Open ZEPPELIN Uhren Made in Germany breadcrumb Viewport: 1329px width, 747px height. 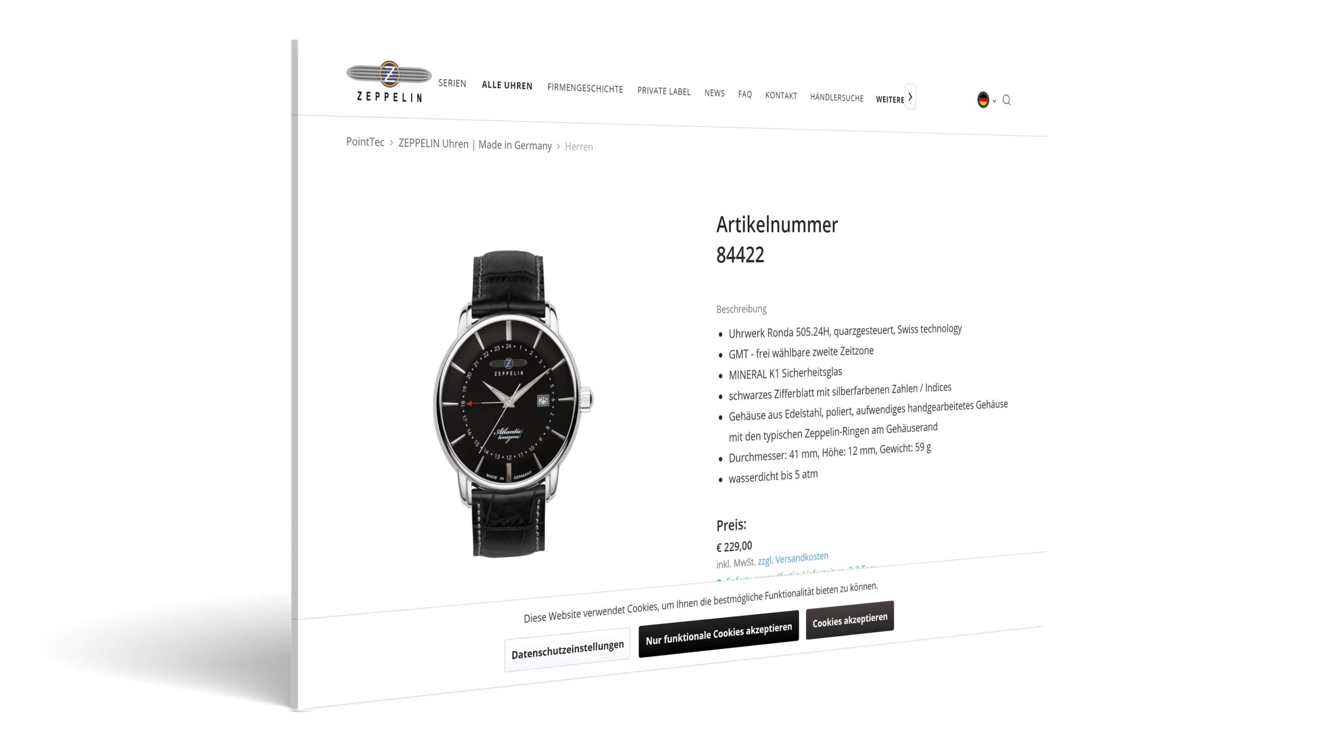(475, 144)
